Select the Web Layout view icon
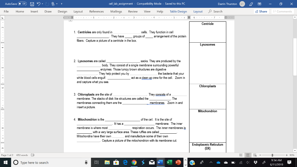This screenshot has height=167, width=297. pyautogui.click(x=255, y=155)
